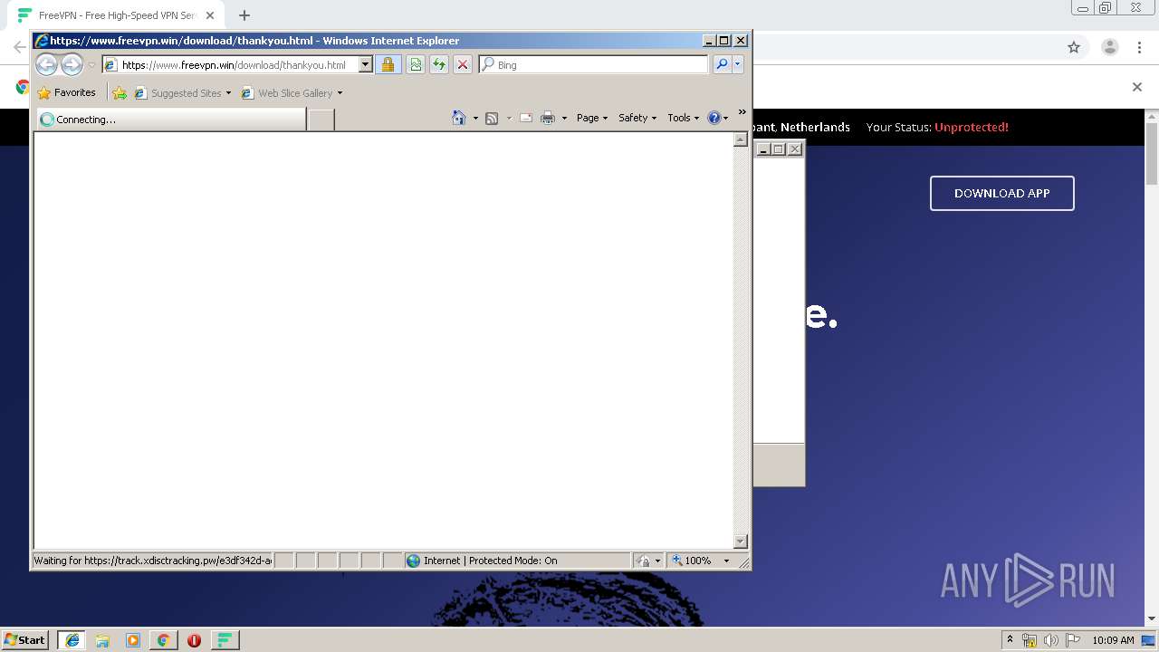Toggle Compatibility View icon
This screenshot has height=652, width=1159.
click(x=415, y=64)
